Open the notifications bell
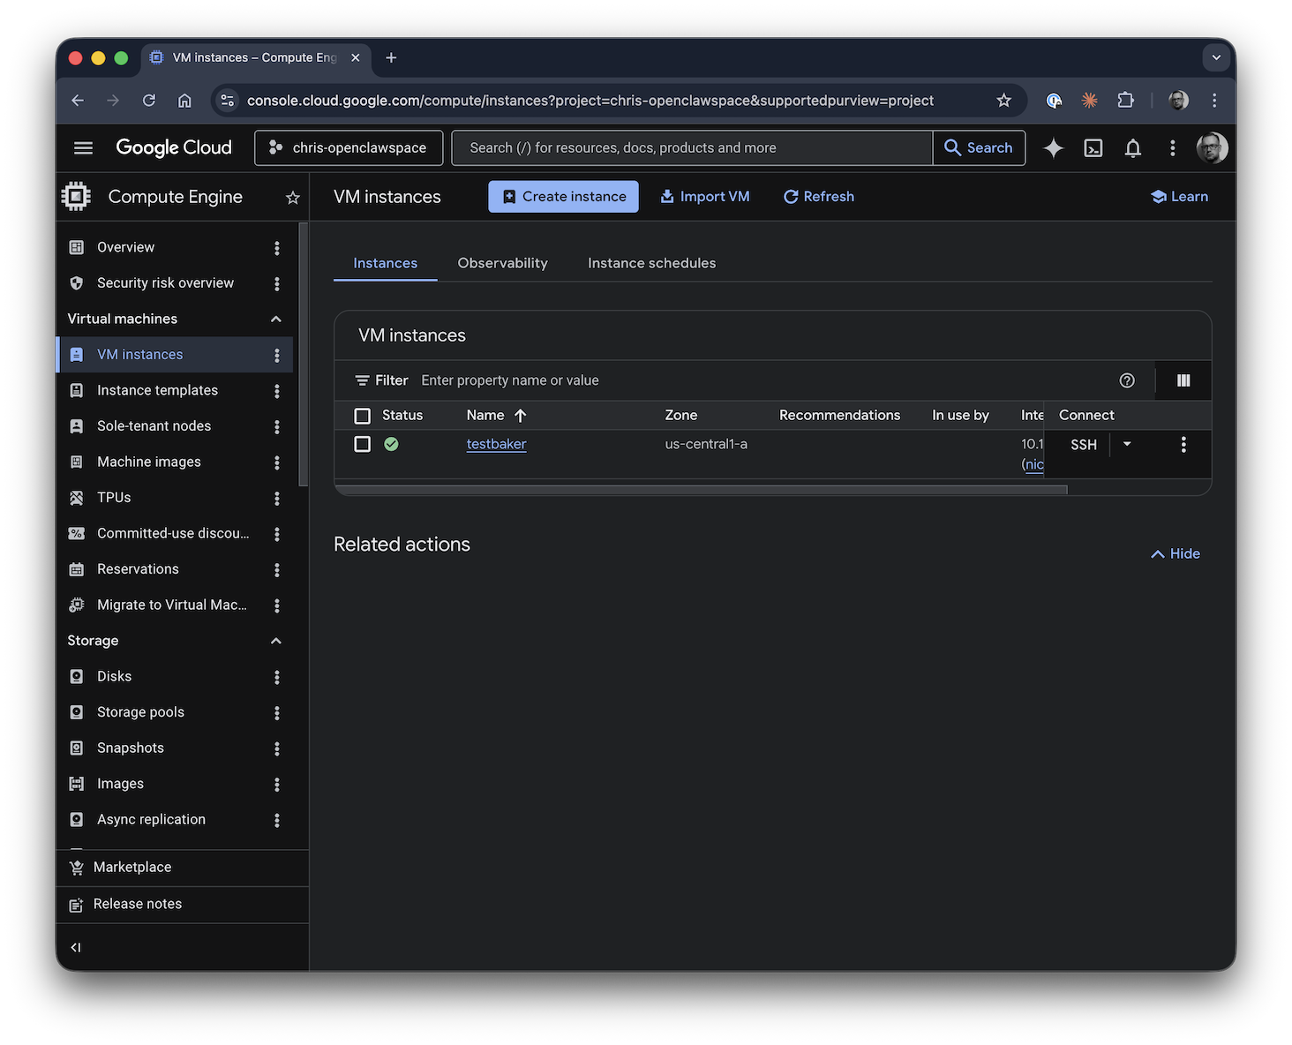1292x1045 pixels. tap(1133, 148)
